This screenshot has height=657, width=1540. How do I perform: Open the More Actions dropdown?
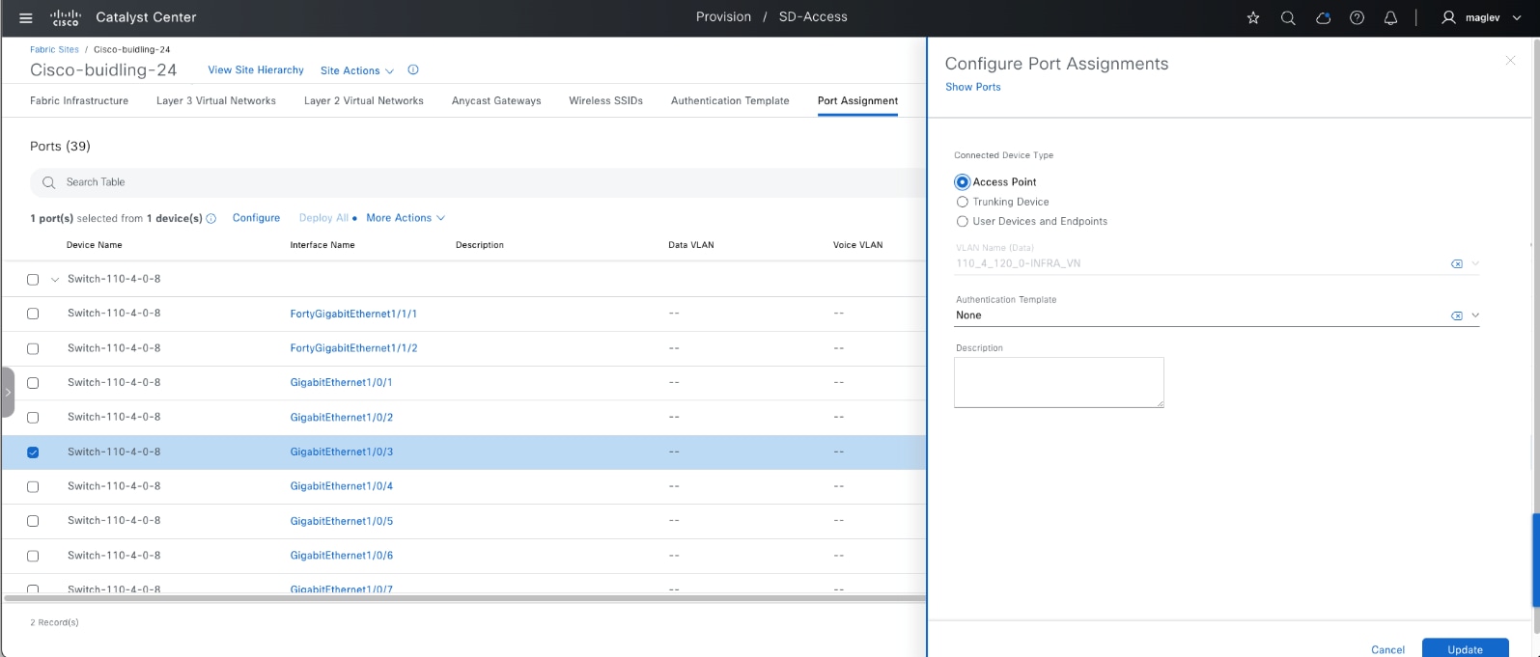coord(406,218)
